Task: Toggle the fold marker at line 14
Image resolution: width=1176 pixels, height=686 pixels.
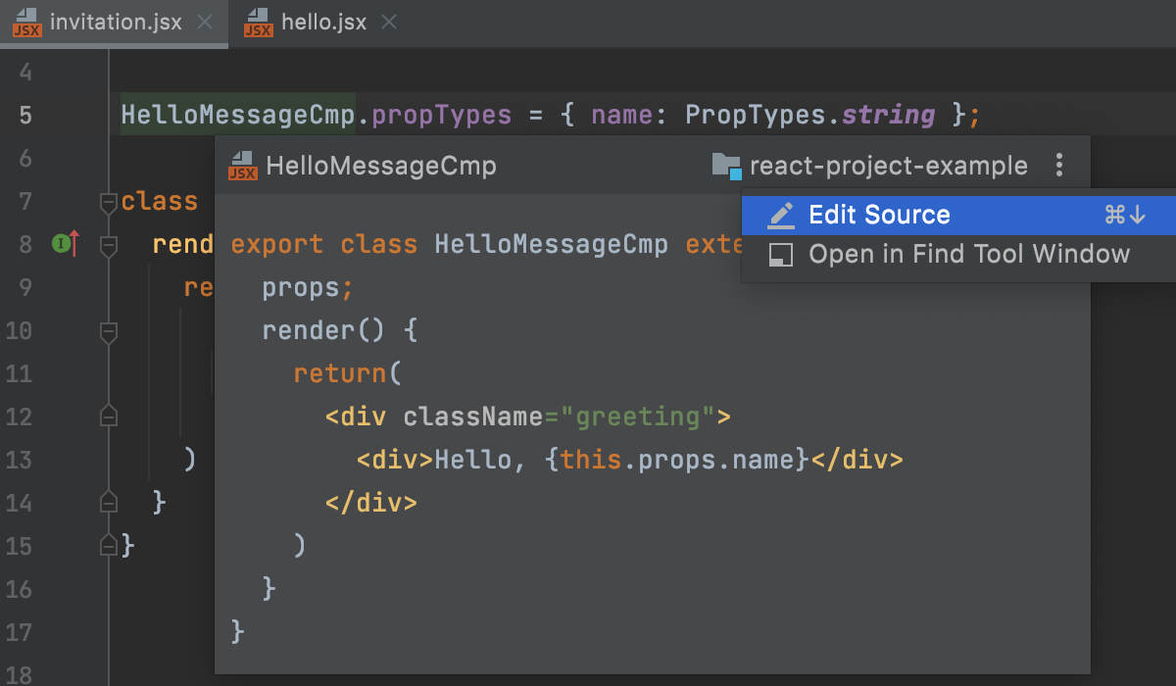Action: click(108, 502)
